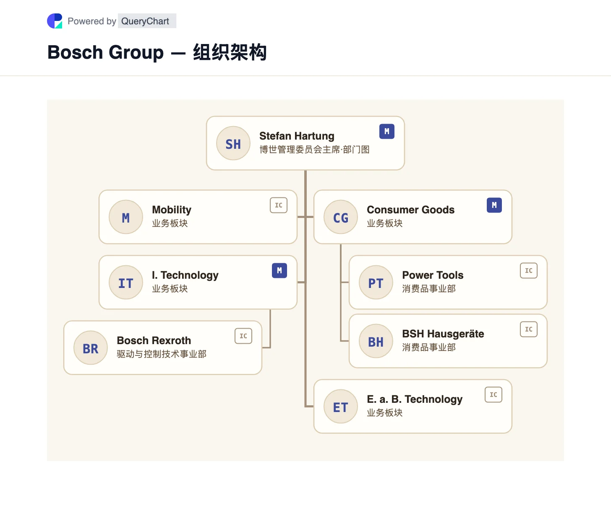611x508 pixels.
Task: Click 消费品事业部 under Power Tools
Action: point(429,289)
